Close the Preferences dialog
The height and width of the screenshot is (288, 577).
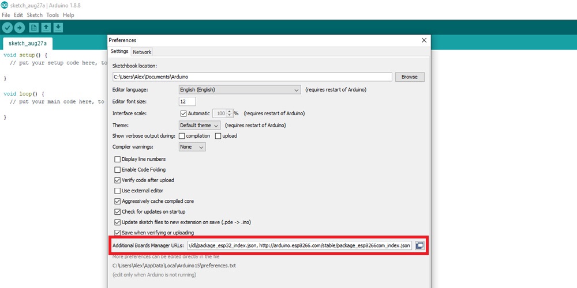coord(424,40)
